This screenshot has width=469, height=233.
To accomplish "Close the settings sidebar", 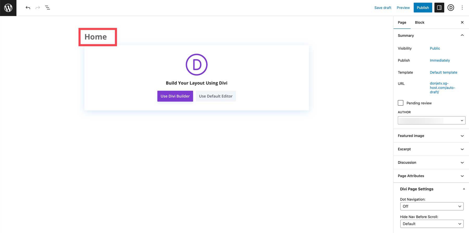I will (x=462, y=22).
